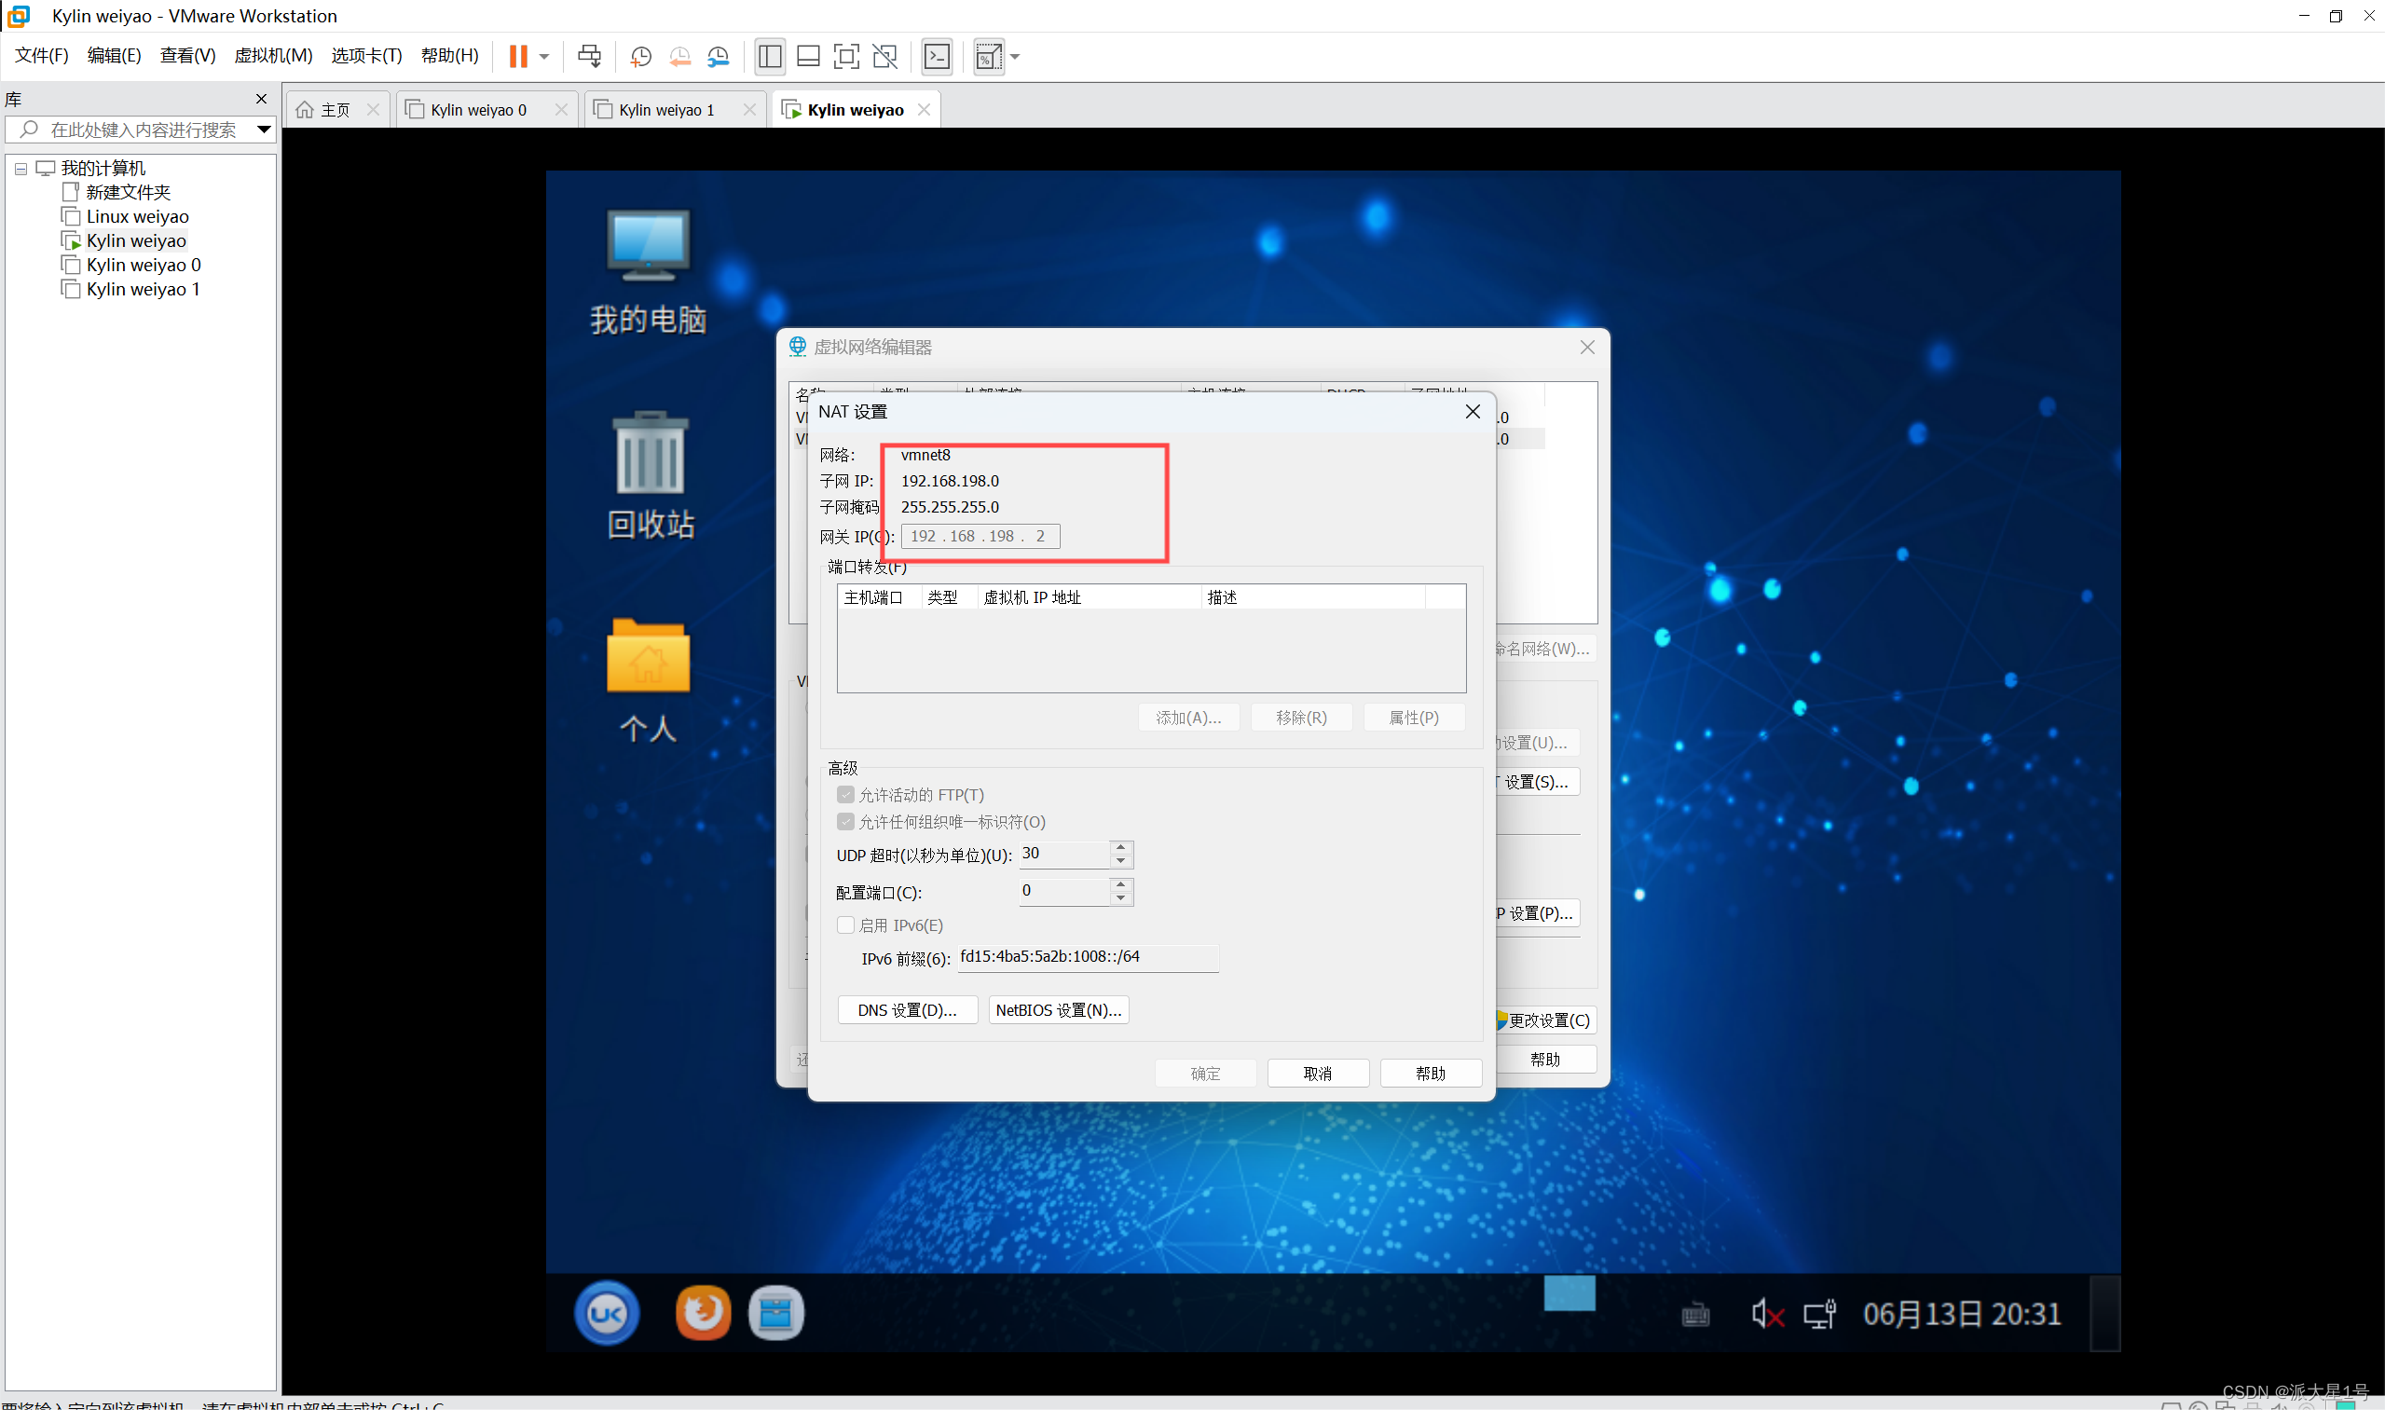Click the IPv6 prefix input field
2385x1410 pixels.
(x=1086, y=957)
